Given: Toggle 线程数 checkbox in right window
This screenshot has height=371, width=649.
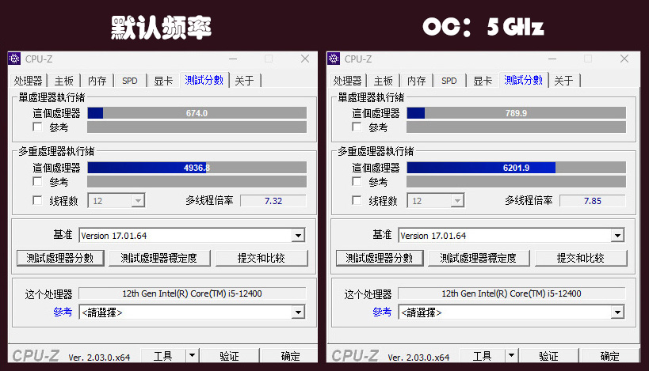Looking at the screenshot, I should tap(357, 200).
